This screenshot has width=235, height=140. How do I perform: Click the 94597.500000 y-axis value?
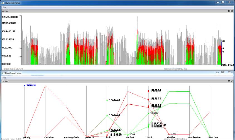coord(9,23)
